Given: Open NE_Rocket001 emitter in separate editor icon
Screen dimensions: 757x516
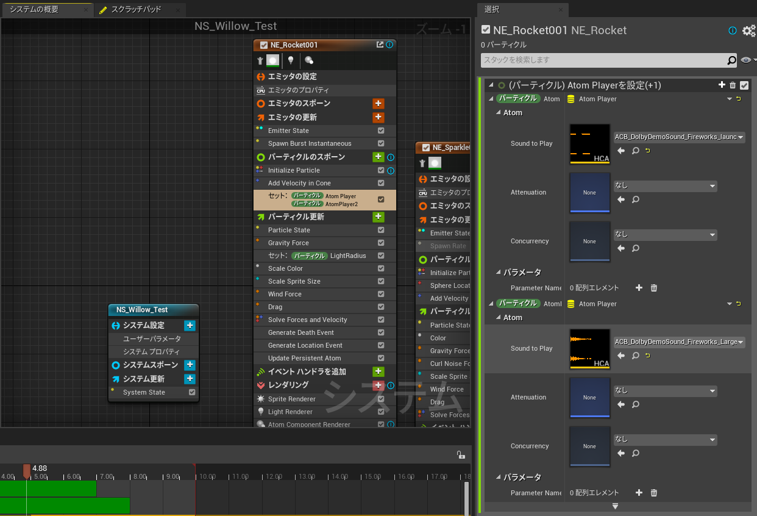Looking at the screenshot, I should pyautogui.click(x=380, y=45).
